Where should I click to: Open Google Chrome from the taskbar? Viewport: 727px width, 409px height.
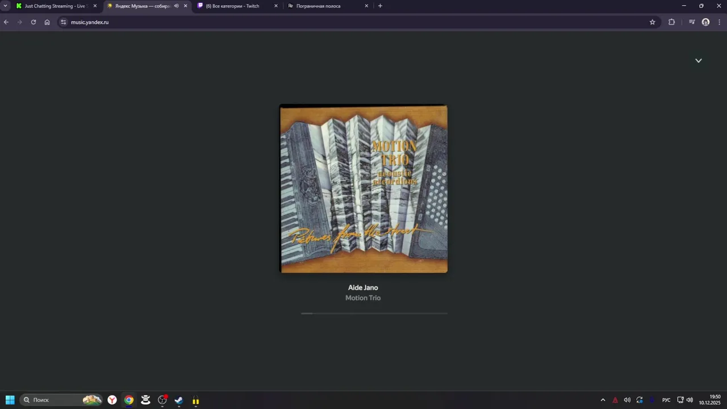(x=129, y=400)
